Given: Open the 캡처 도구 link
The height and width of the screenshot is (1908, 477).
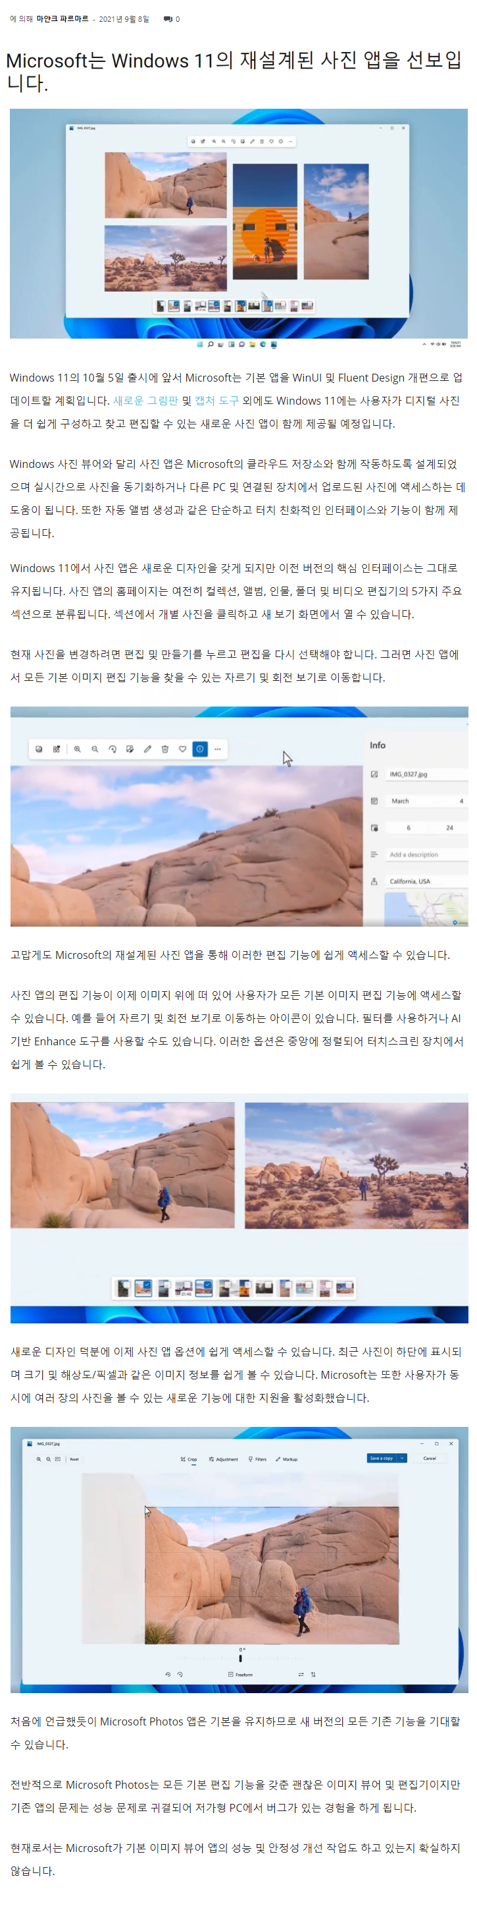Looking at the screenshot, I should pos(216,401).
